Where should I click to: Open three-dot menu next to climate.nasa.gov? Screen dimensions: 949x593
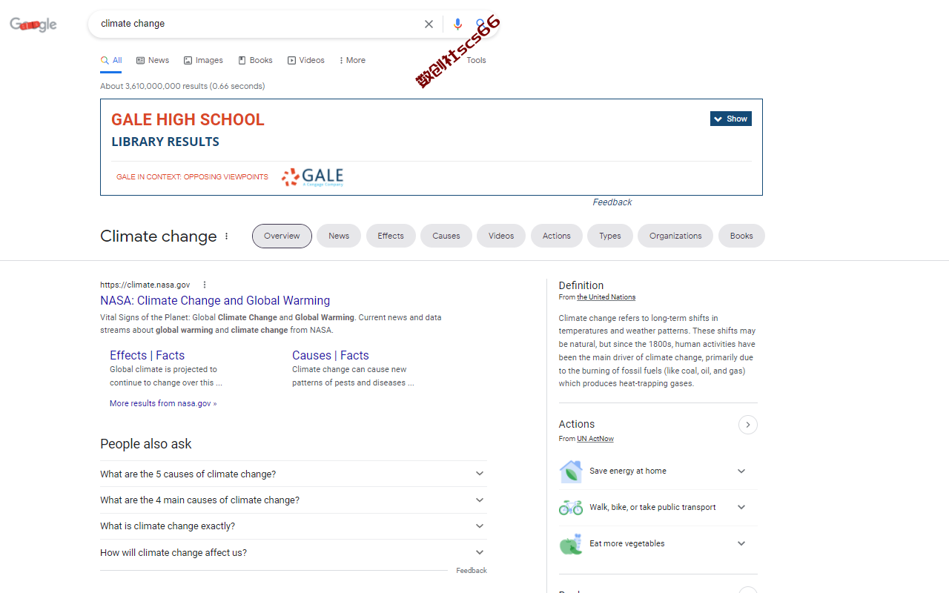click(x=205, y=285)
